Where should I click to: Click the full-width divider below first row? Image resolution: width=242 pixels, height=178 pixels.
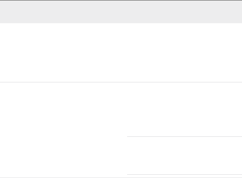coord(121,82)
